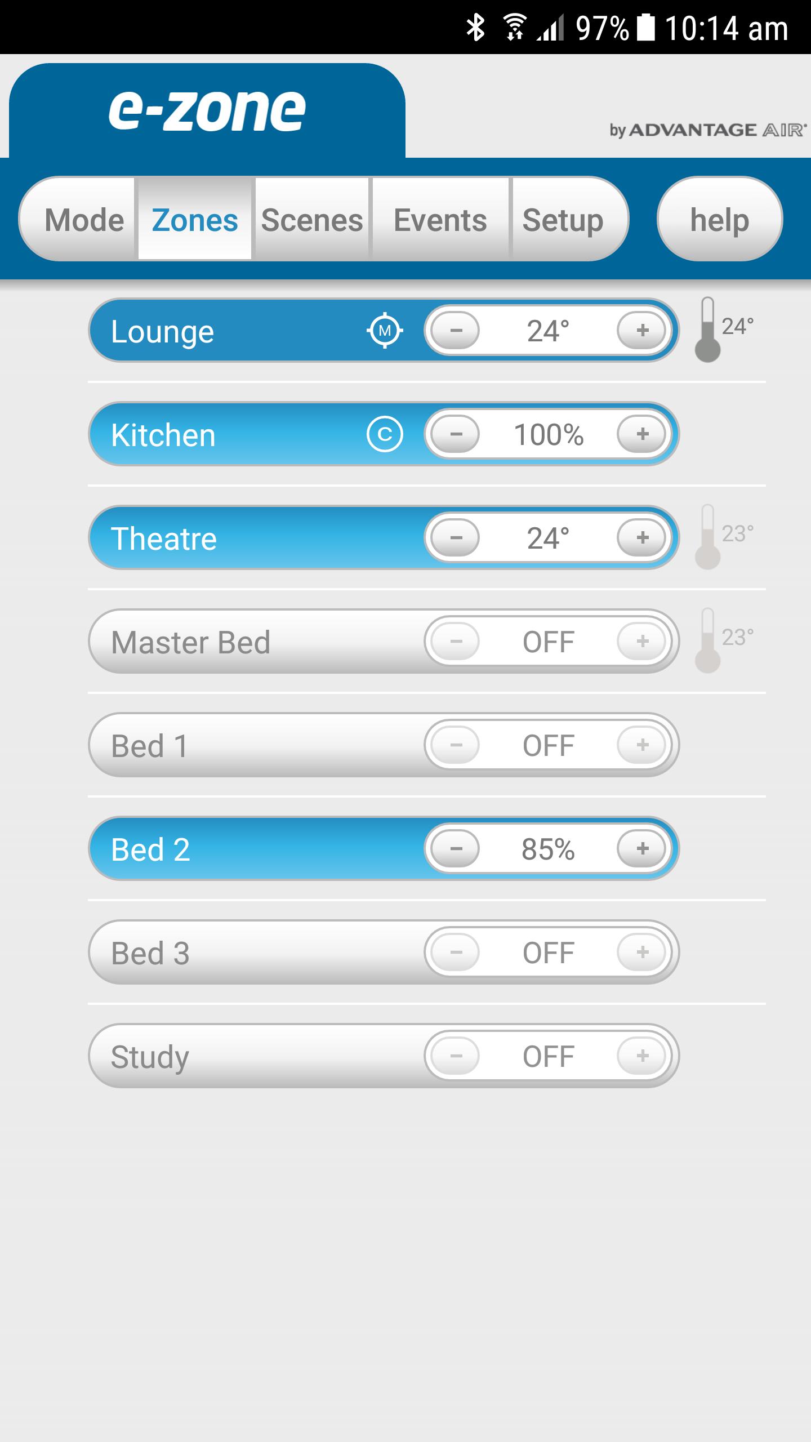
Task: Decrease Lounge temperature with minus button
Action: [x=456, y=330]
